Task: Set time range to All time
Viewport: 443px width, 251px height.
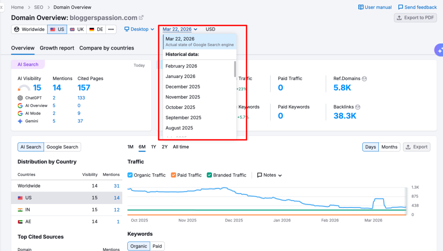Action: 181,147
